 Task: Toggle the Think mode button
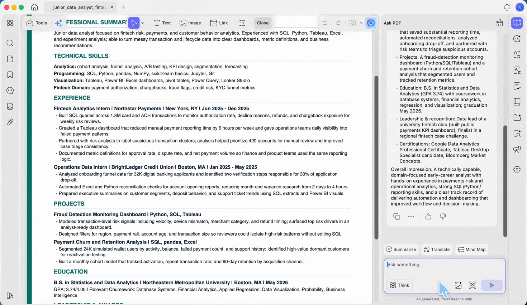(399, 285)
